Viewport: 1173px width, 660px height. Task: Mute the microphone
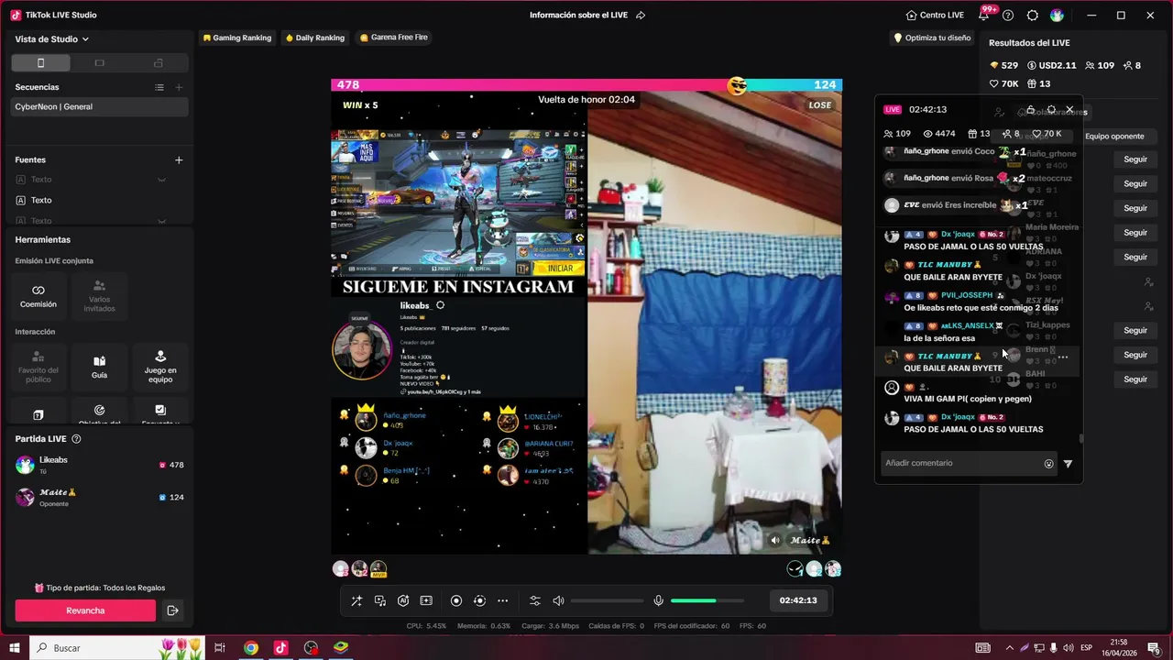point(658,600)
